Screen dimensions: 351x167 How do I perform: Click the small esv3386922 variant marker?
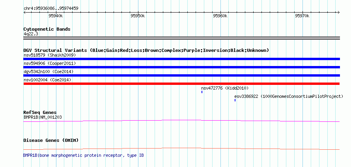[235, 100]
